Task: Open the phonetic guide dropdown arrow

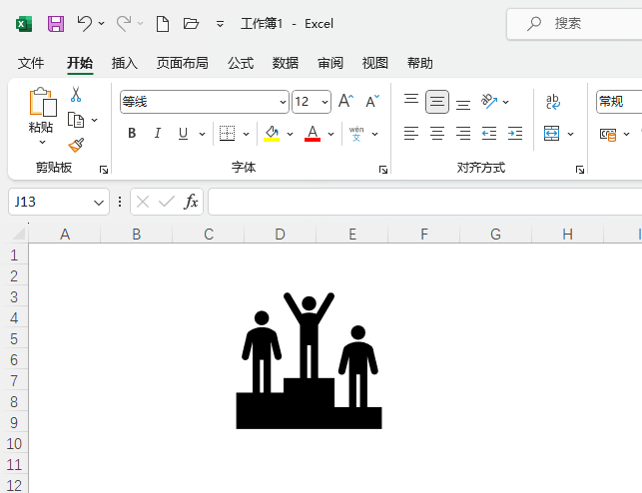Action: [374, 134]
